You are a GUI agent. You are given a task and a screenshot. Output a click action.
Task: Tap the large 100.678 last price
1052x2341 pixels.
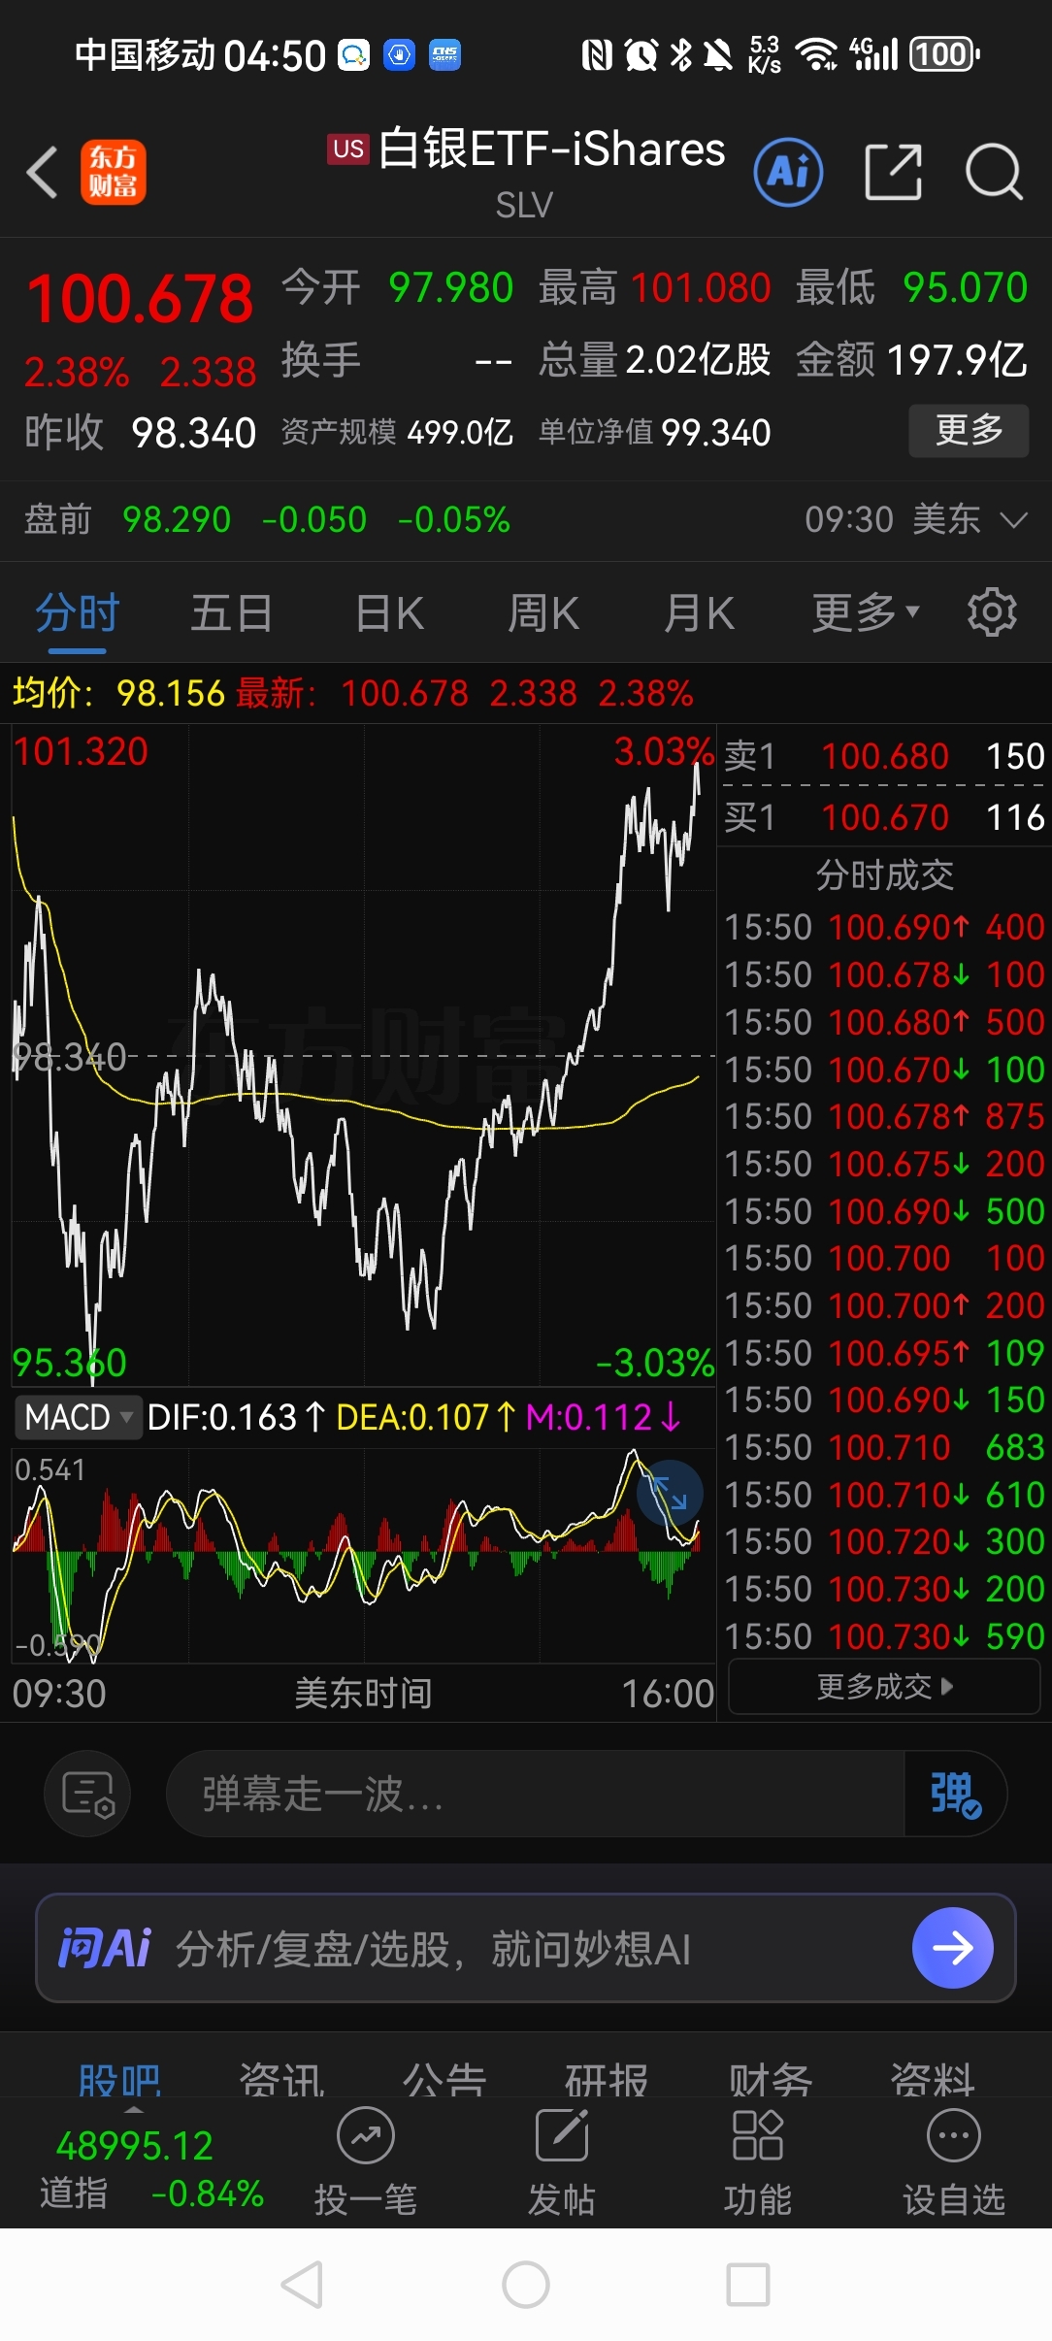coord(141,298)
